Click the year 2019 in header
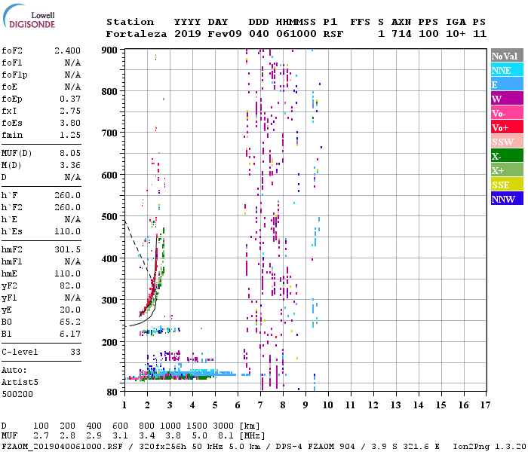 pos(188,34)
